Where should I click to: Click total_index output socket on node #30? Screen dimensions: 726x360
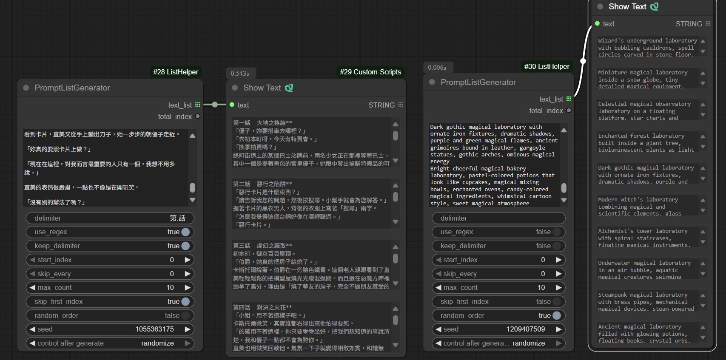click(569, 111)
